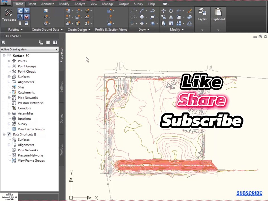Toggle the Points item state marker
The width and height of the screenshot is (268, 201).
pyautogui.click(x=9, y=61)
